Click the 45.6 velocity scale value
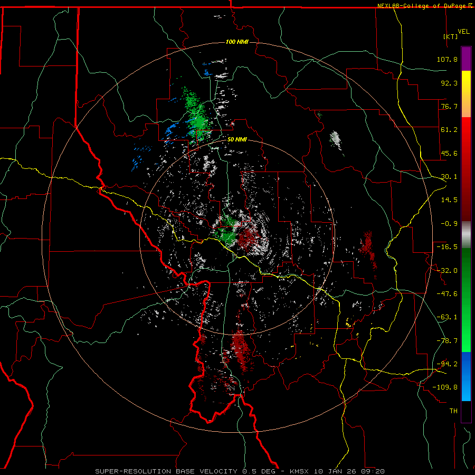This screenshot has height=475, width=475. 449,153
